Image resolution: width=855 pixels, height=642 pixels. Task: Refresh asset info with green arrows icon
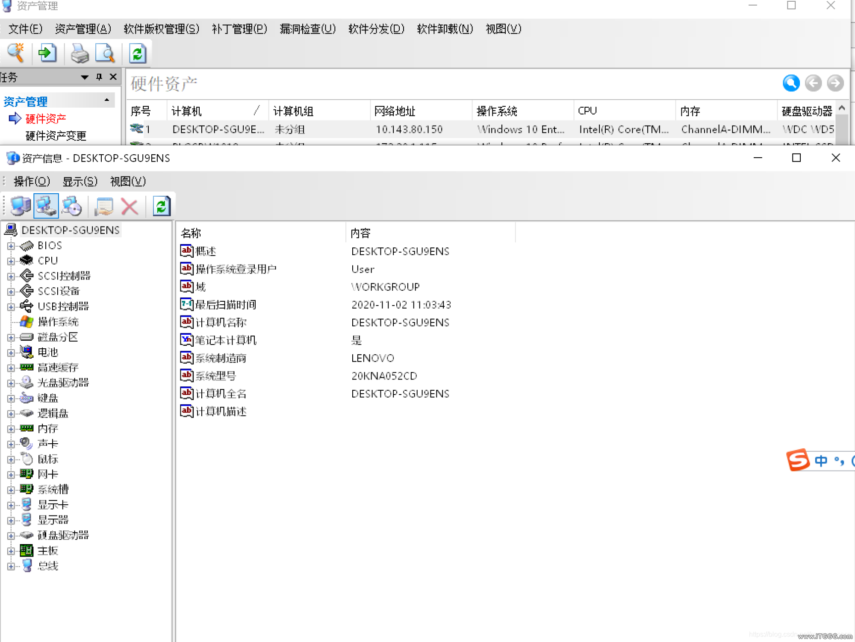coord(162,206)
